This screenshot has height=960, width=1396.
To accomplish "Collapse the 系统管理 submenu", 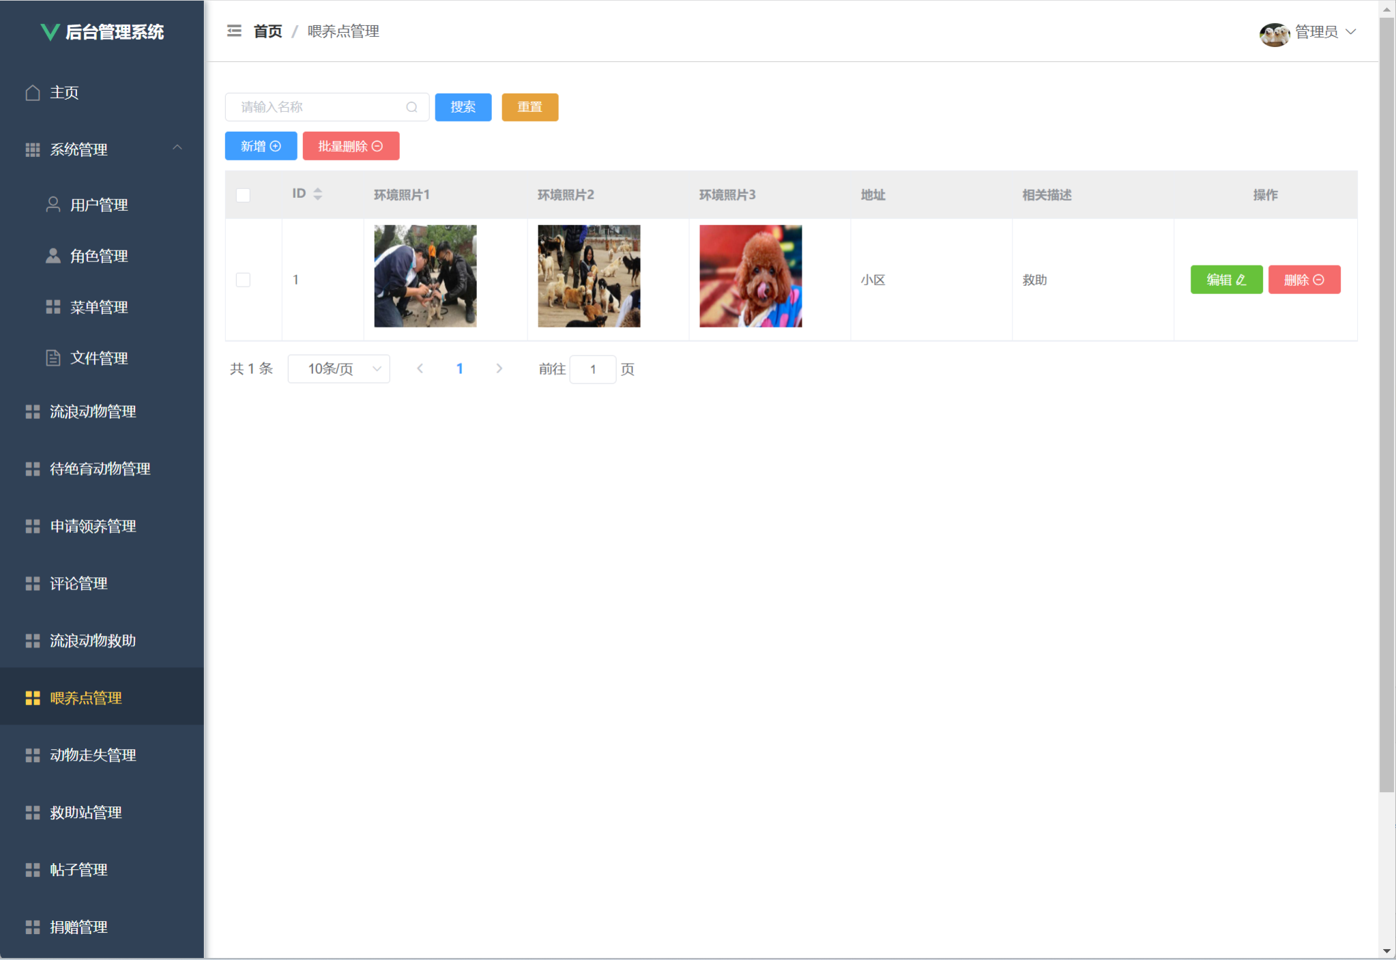I will [x=177, y=148].
